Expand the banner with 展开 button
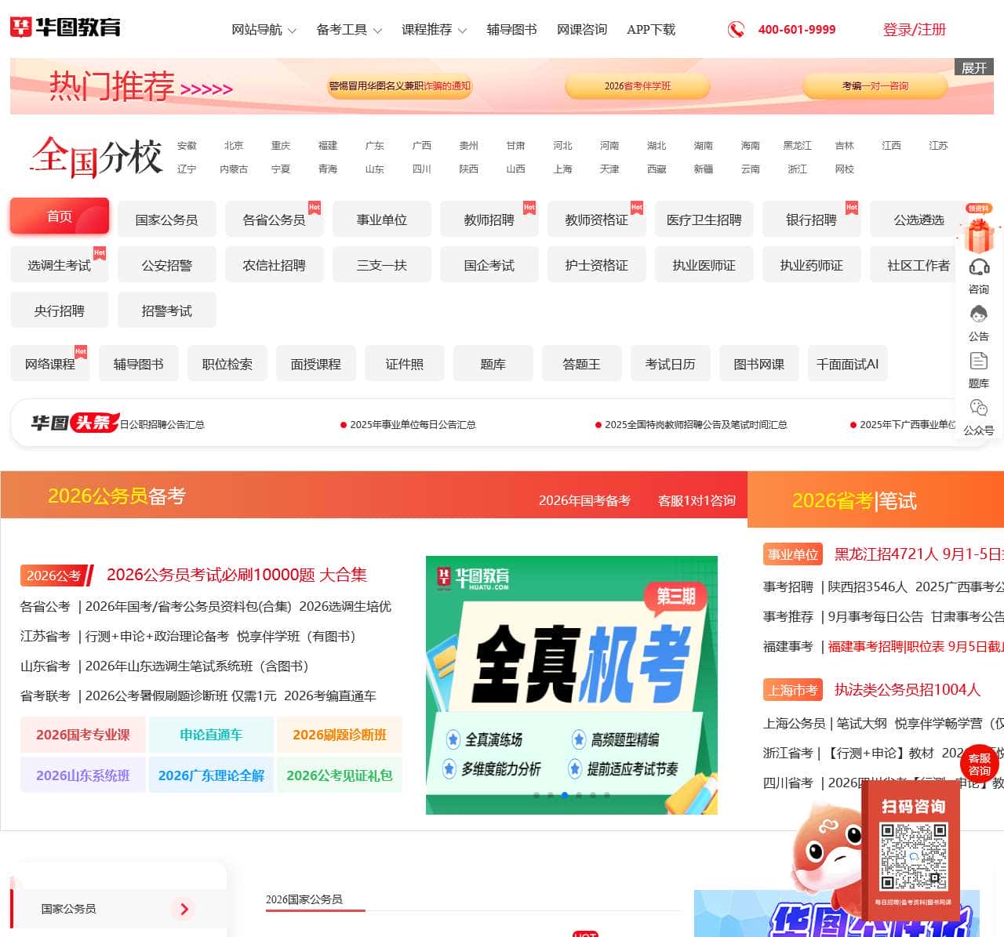The height and width of the screenshot is (937, 1004). [x=973, y=67]
